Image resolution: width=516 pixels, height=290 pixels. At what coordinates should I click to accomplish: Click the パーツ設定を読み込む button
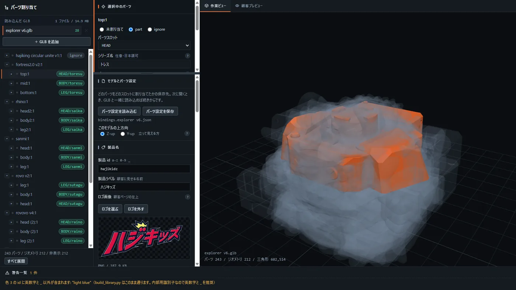pos(119,111)
